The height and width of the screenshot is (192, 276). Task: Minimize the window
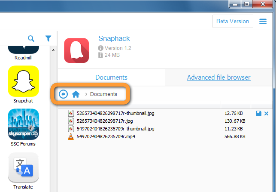click(235, 4)
